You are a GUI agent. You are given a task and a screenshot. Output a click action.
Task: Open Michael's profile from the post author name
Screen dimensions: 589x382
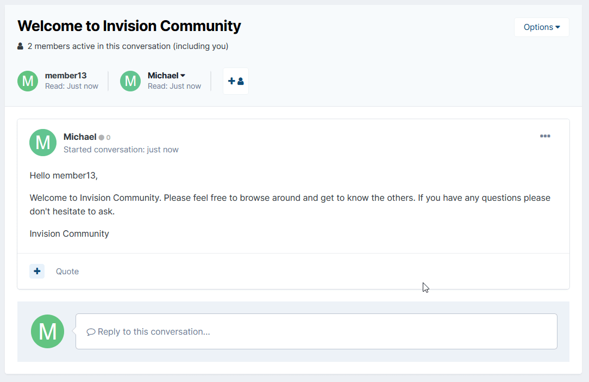(80, 137)
